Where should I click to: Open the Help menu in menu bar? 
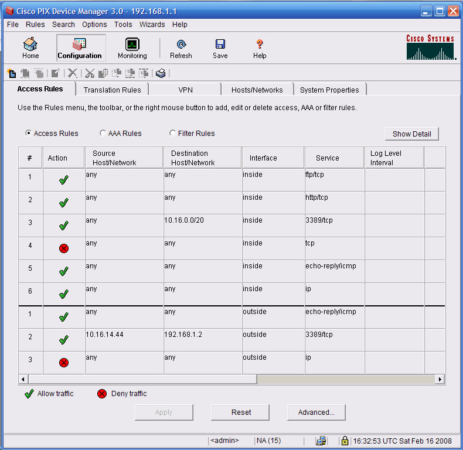pos(180,25)
